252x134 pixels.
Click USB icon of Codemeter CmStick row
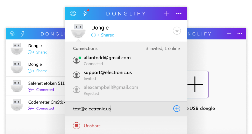point(17,105)
